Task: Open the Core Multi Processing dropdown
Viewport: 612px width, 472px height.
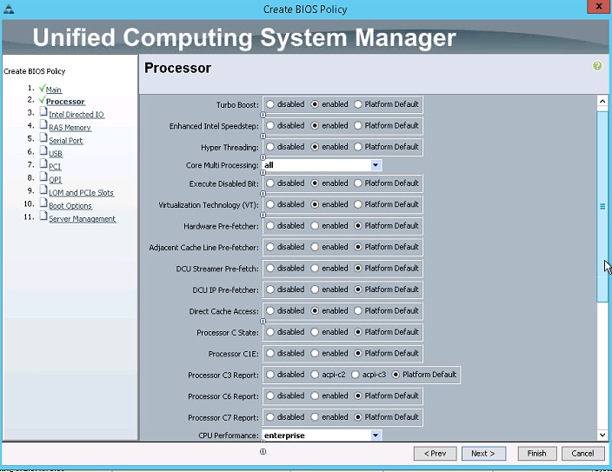Action: 376,165
